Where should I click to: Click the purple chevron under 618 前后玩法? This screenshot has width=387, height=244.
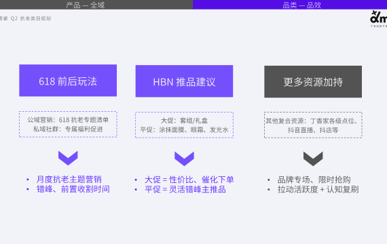68,158
